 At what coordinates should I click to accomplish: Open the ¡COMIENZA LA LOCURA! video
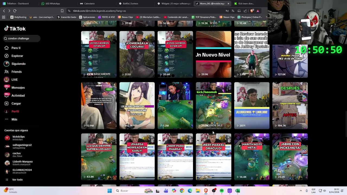[x=137, y=54]
